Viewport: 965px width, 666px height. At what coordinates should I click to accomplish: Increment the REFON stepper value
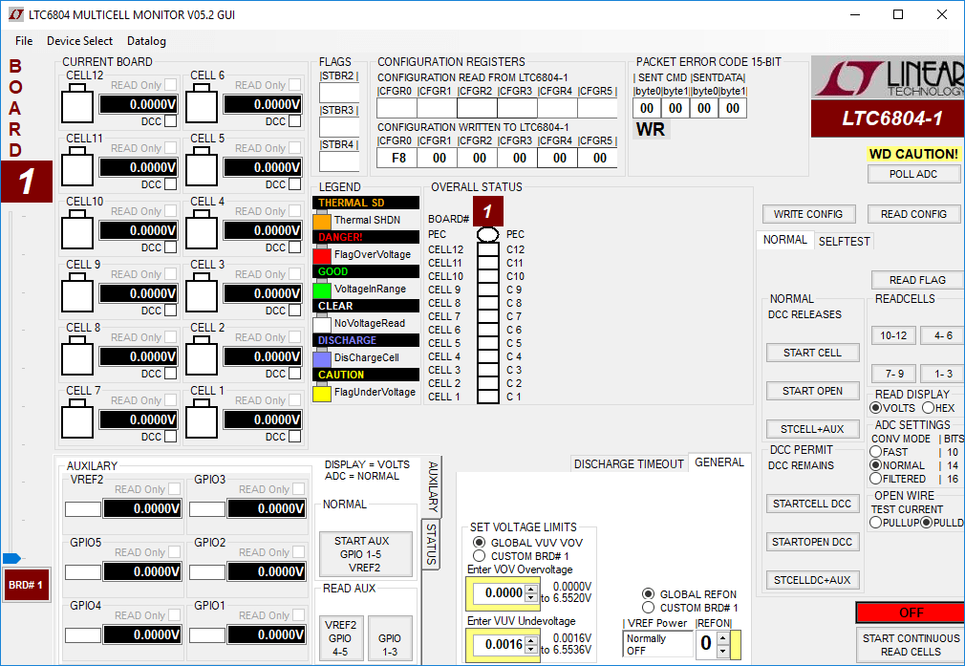[x=723, y=638]
